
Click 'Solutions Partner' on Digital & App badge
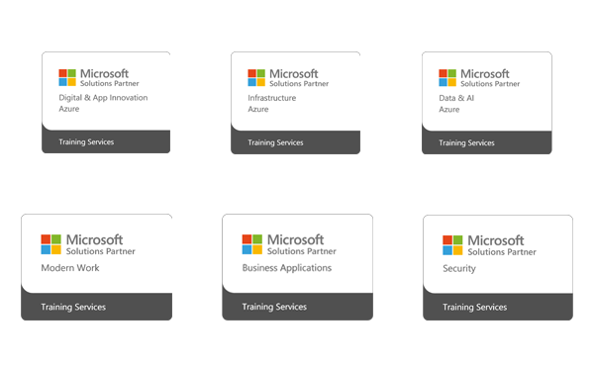pos(110,83)
